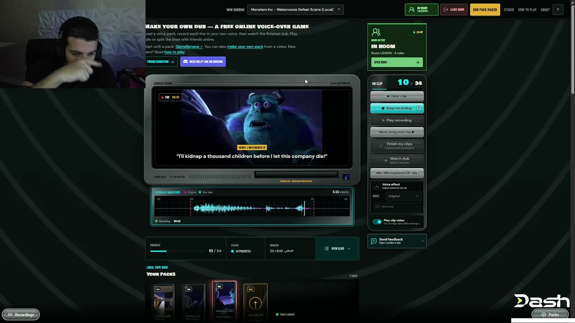Screen dimensions: 575x323
Task: Click the small thumbnail icon below the monitor
Action: [x=346, y=177]
